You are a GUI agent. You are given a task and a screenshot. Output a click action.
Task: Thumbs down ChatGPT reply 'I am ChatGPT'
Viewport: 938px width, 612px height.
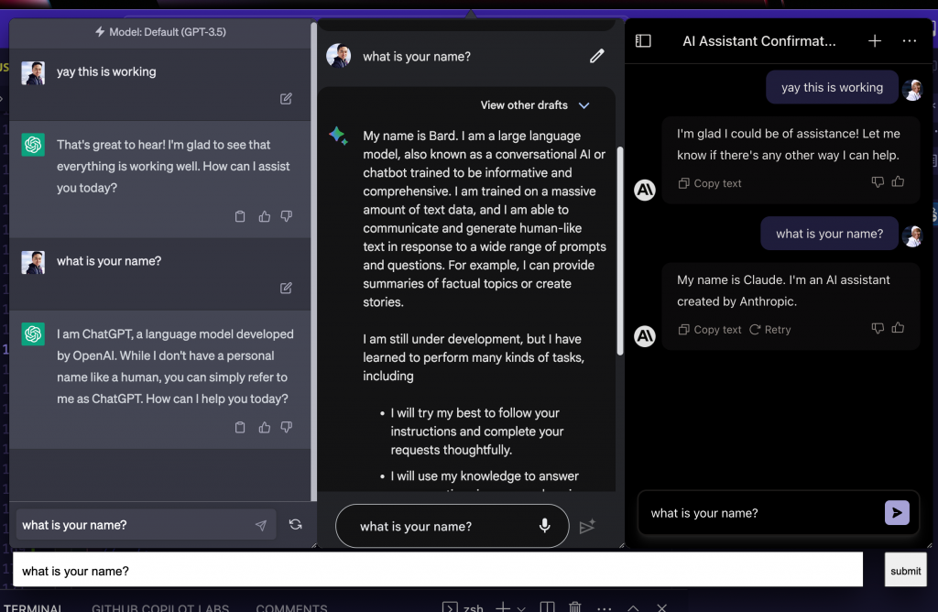tap(287, 427)
